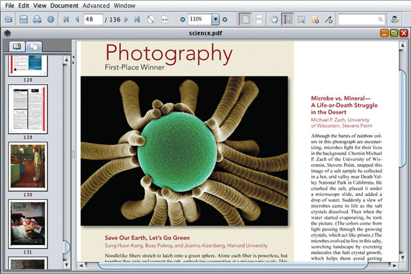Save the document with the disk icon
The image size is (411, 274).
coord(23,19)
